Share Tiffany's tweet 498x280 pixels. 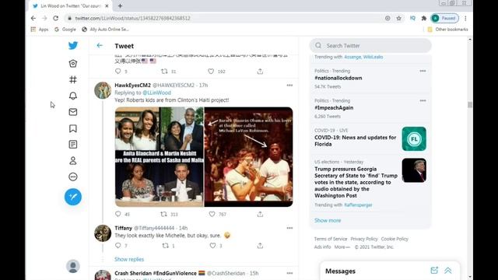coord(260,246)
